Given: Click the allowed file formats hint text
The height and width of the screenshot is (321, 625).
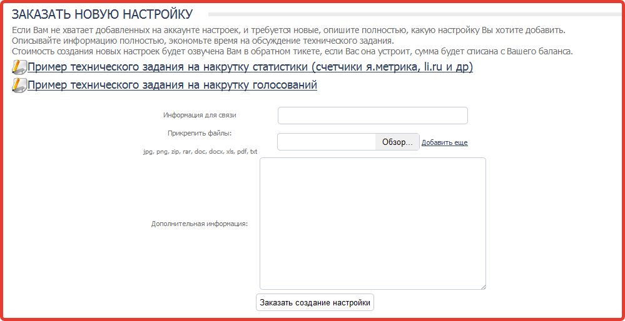Looking at the screenshot, I should 200,152.
